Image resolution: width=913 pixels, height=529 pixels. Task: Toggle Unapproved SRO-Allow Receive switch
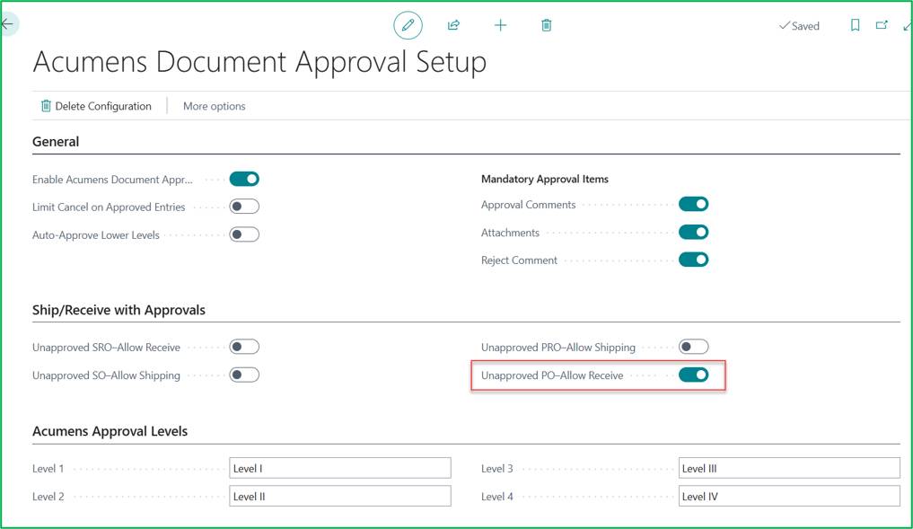click(244, 347)
